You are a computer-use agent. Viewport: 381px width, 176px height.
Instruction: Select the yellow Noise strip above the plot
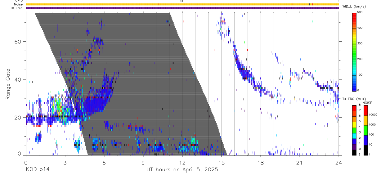[182, 4]
